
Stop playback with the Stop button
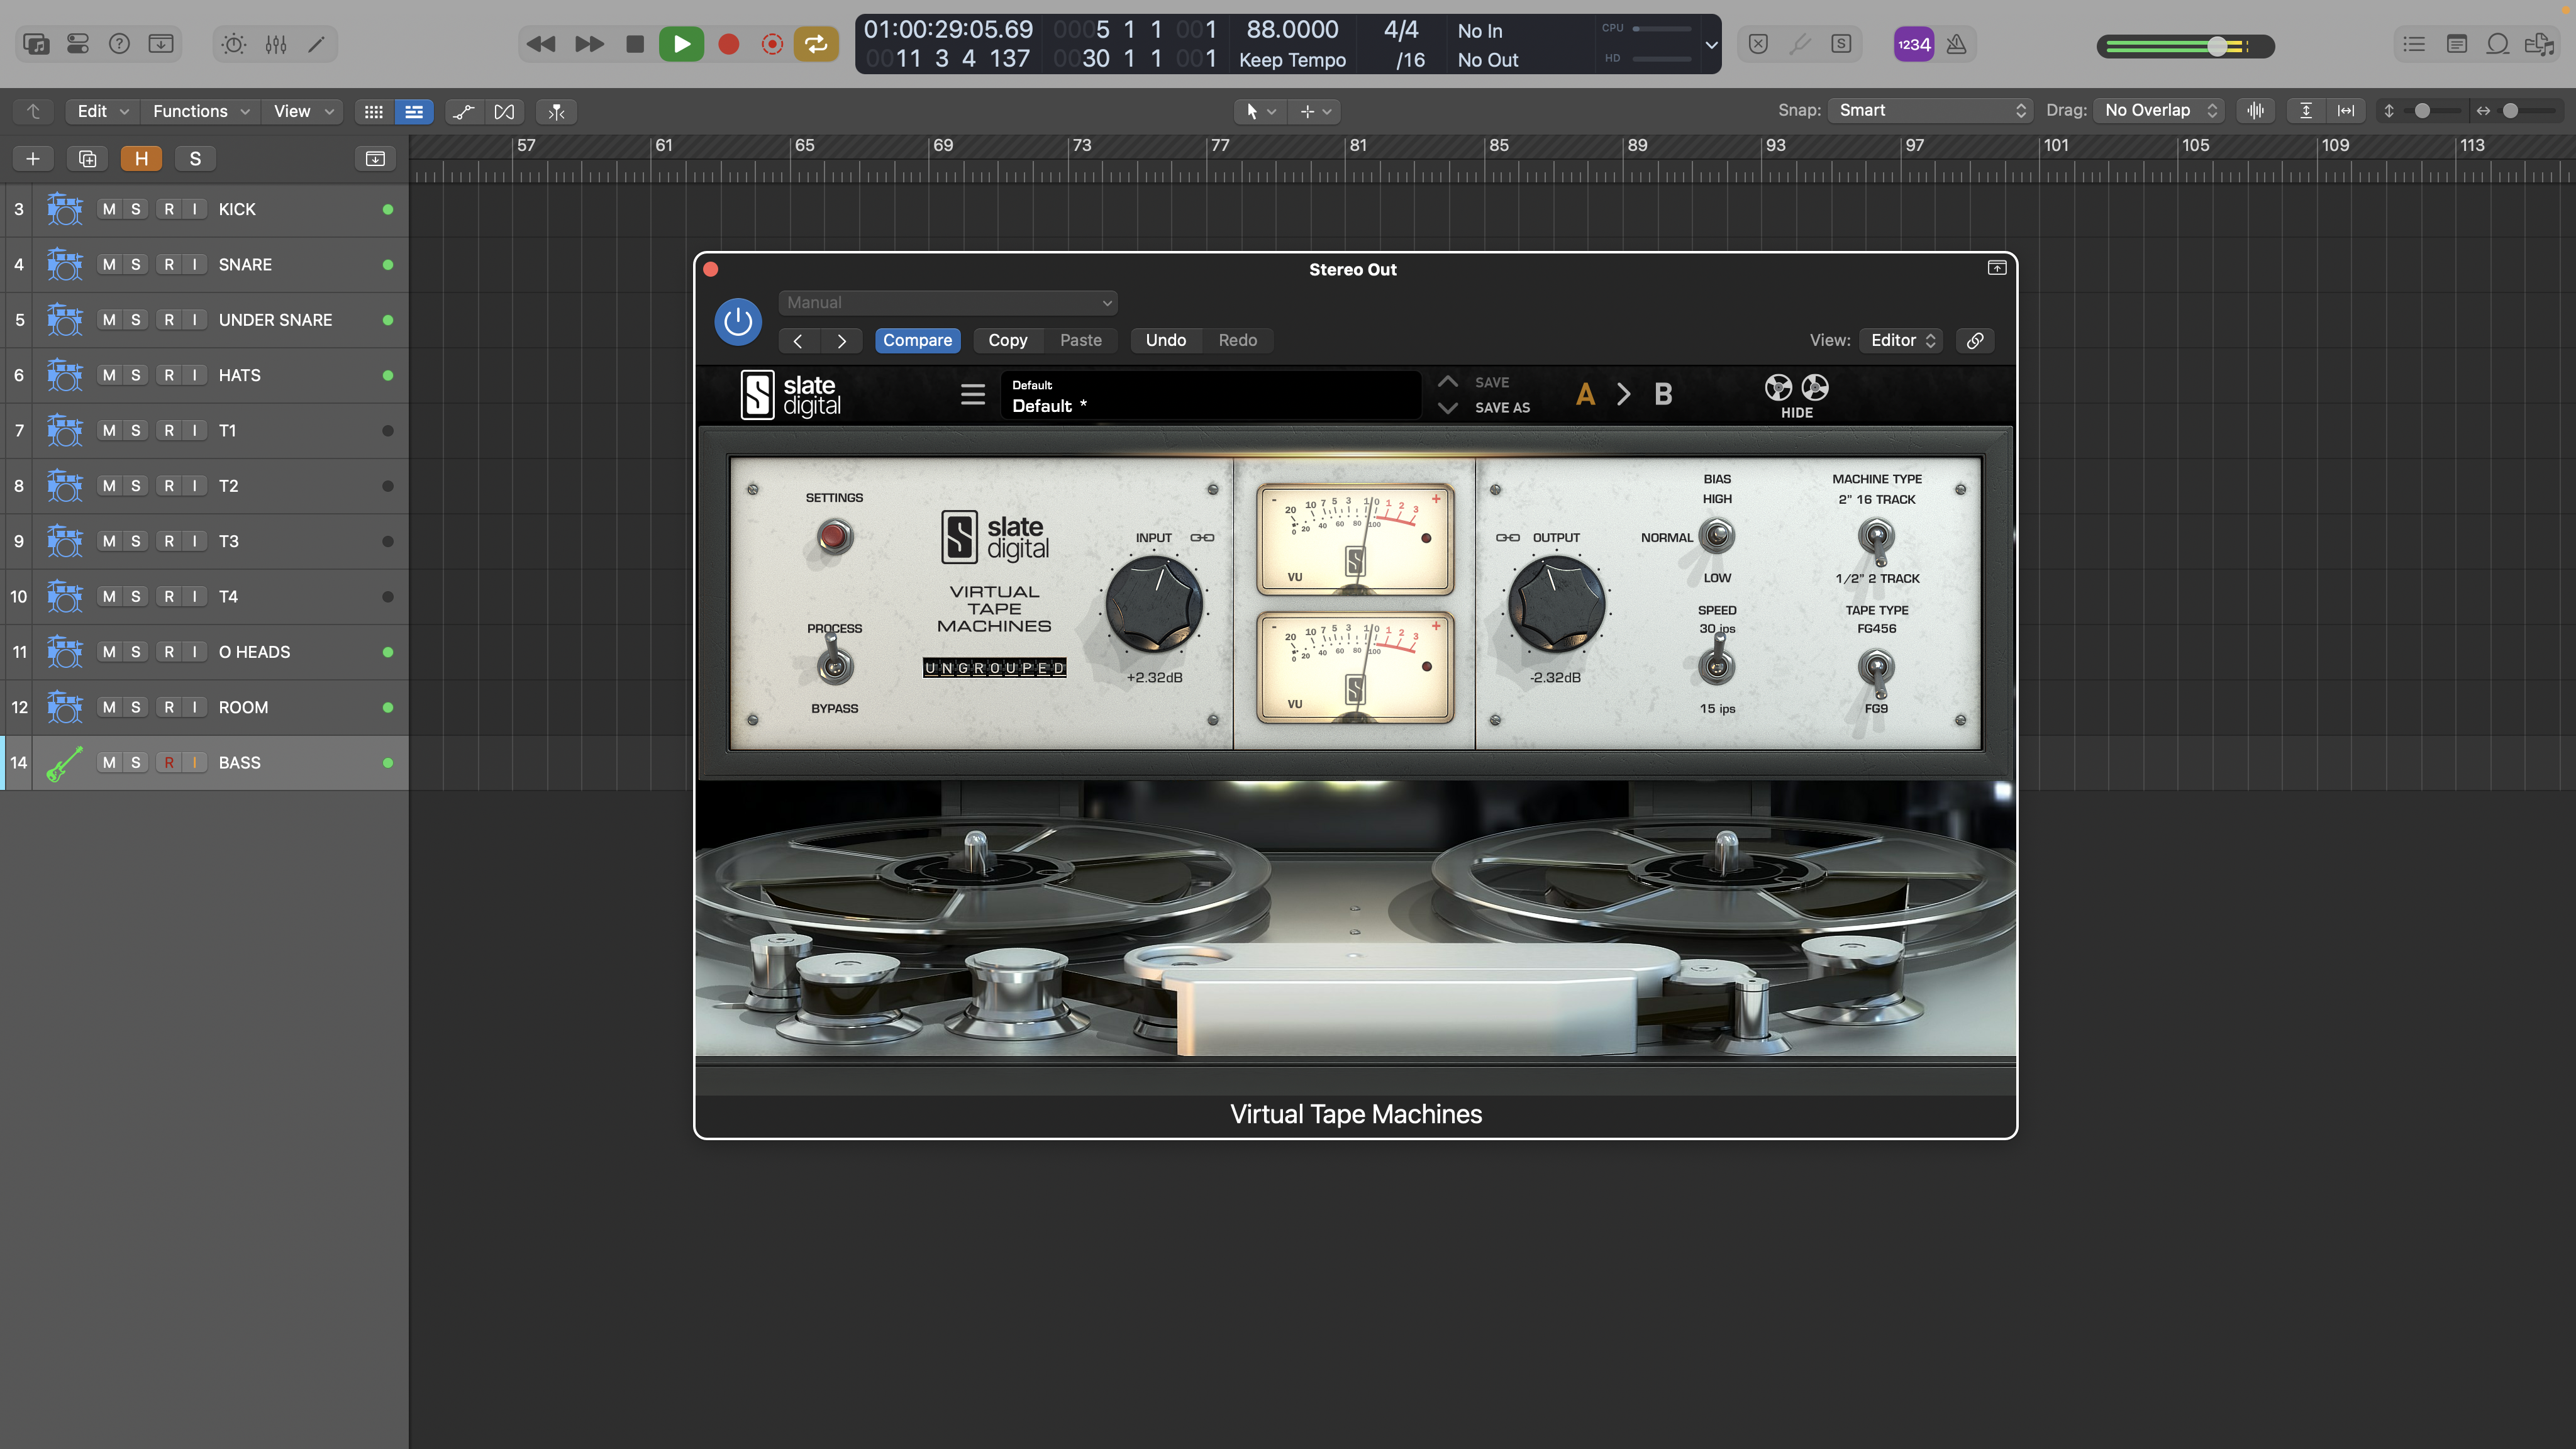[635, 44]
